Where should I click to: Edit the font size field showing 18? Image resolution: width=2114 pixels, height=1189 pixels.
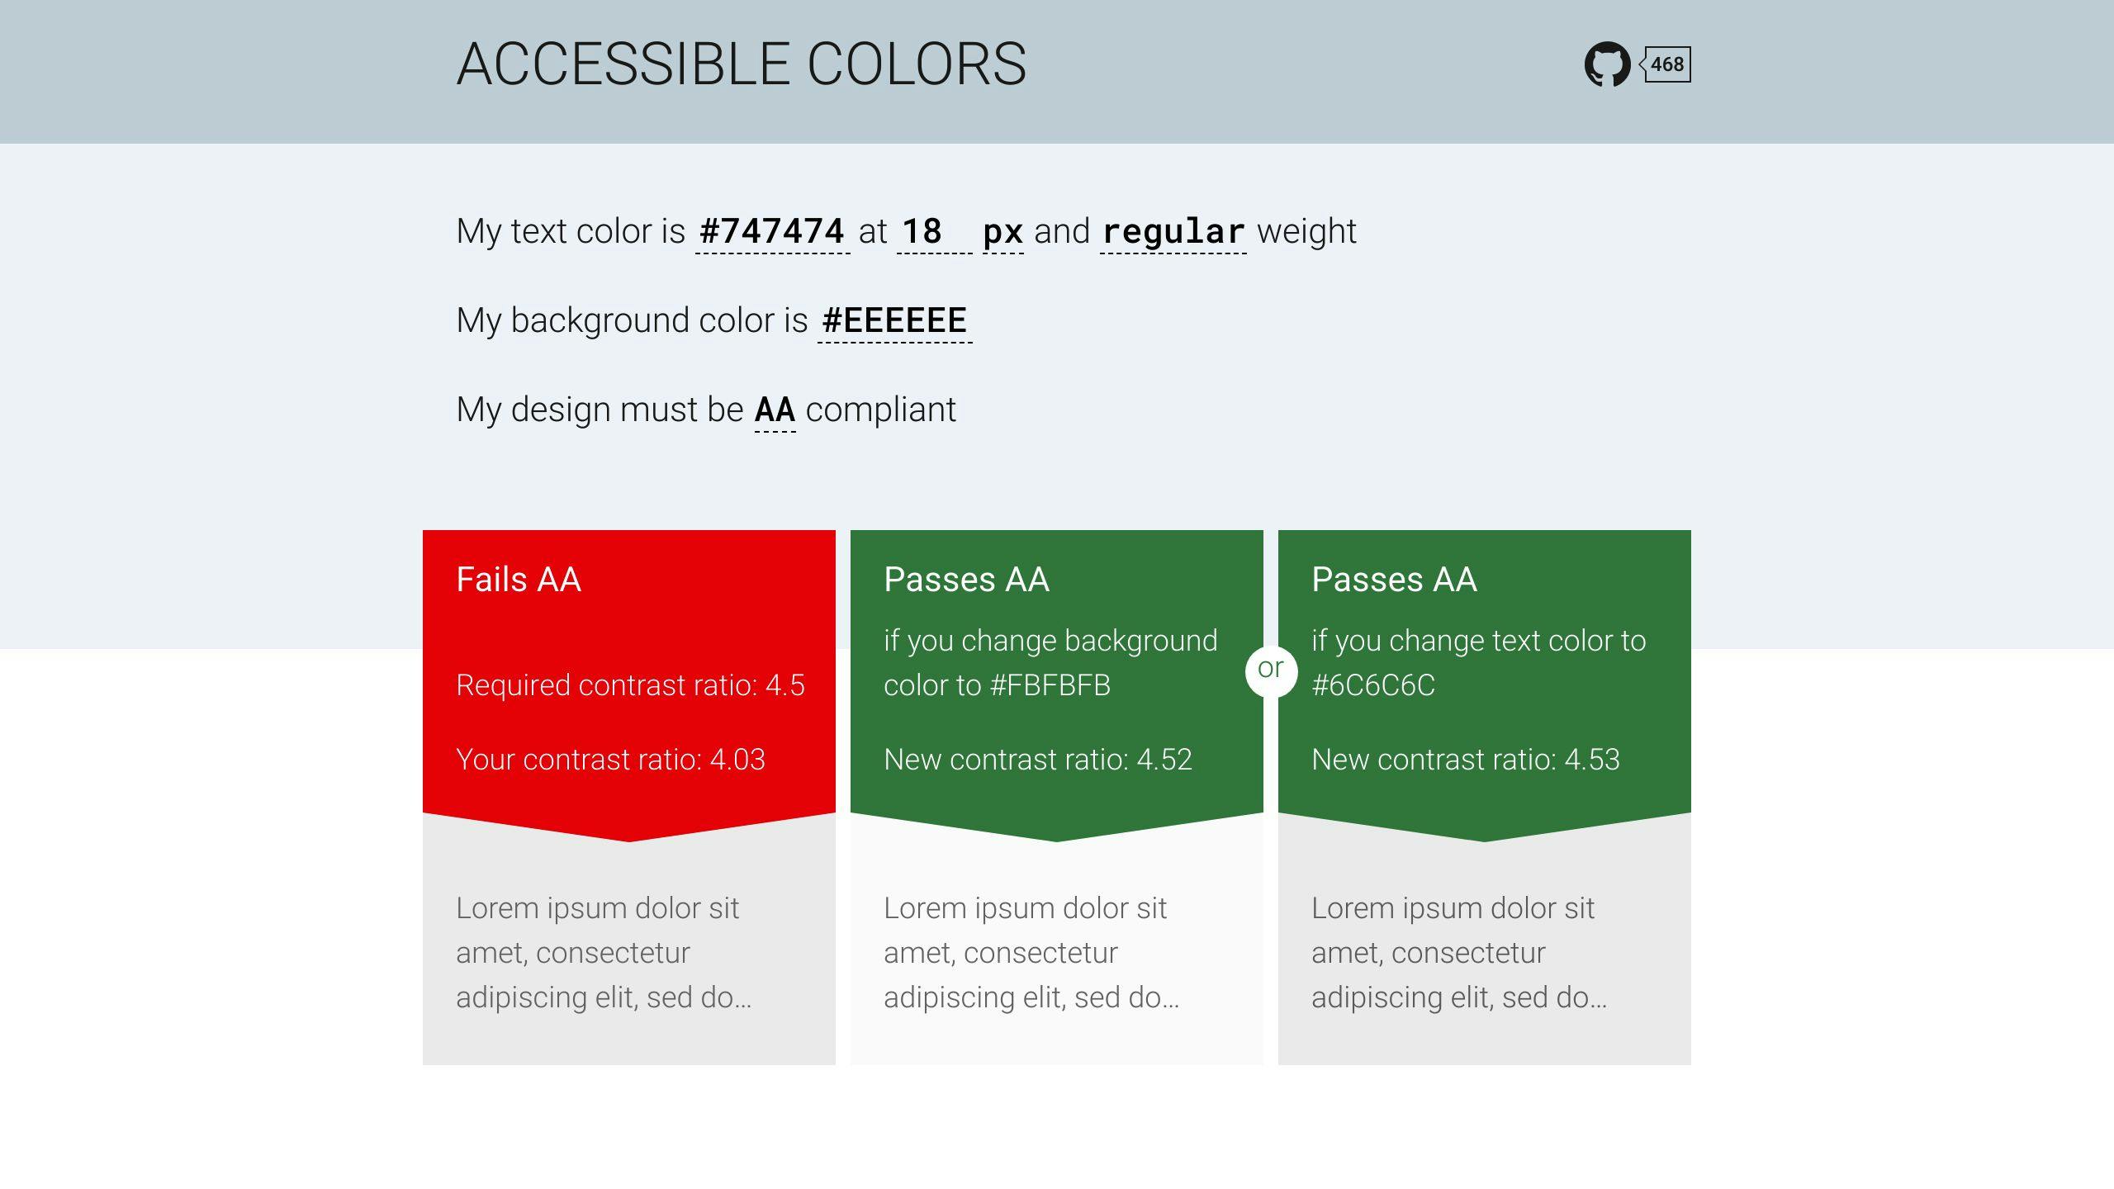click(922, 233)
